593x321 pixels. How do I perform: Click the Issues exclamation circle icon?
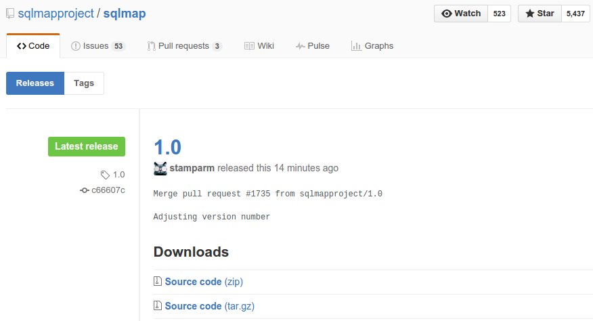pos(76,46)
